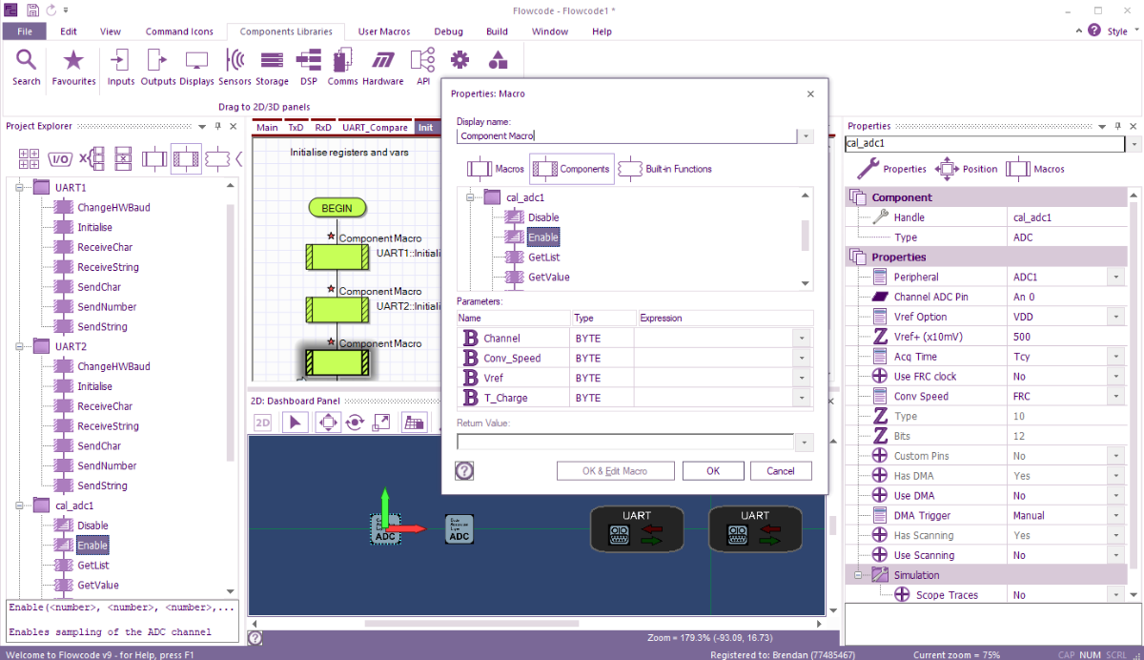Screen dimensions: 1144x660
Task: Open the Comms components library
Action: pos(342,61)
